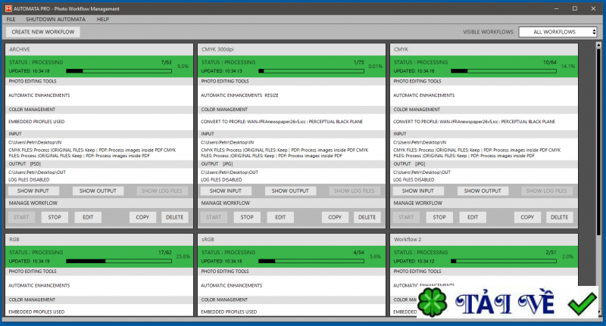The height and width of the screenshot is (326, 606).
Task: Click EMBEDDED PROFILES USED in ARCHIVE
Action: point(36,122)
